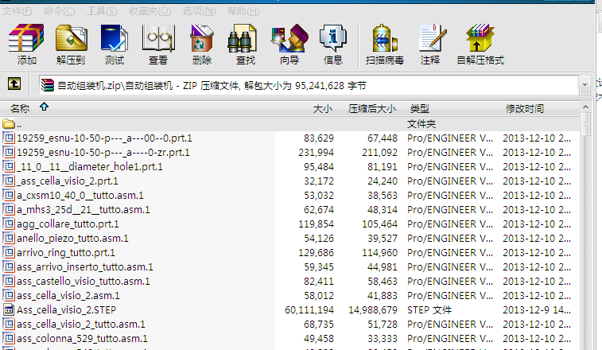The width and height of the screenshot is (602, 350).
Task: Click the scrollbar up arrow
Action: (585, 107)
